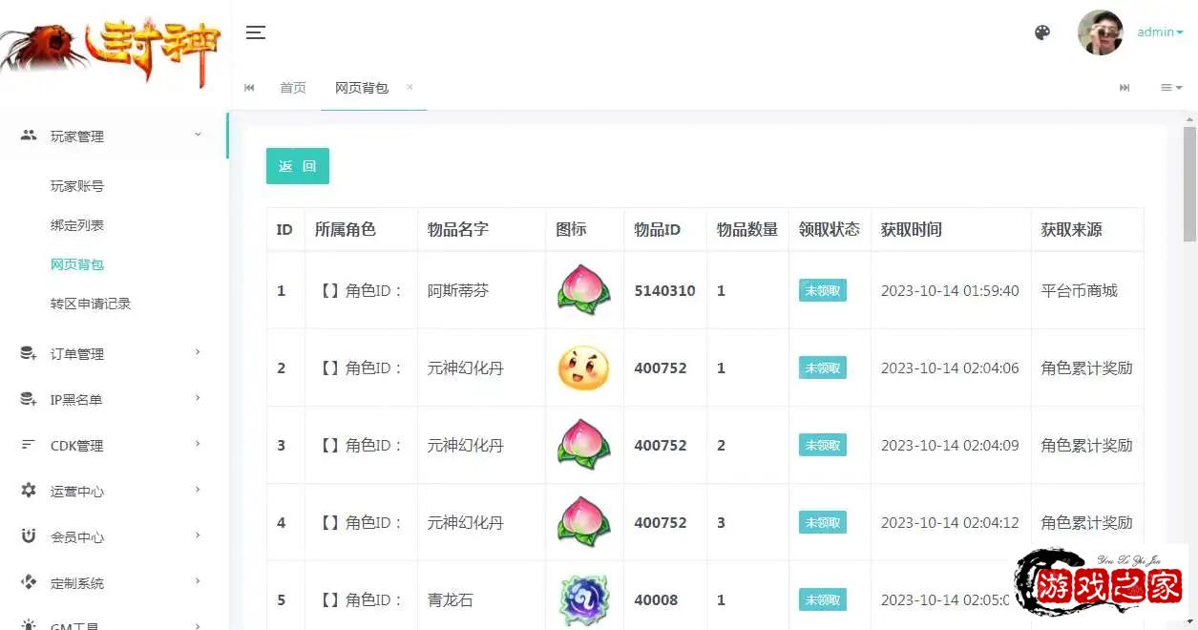Click the smiley face icon in row 2
The width and height of the screenshot is (1198, 630).
(x=583, y=368)
